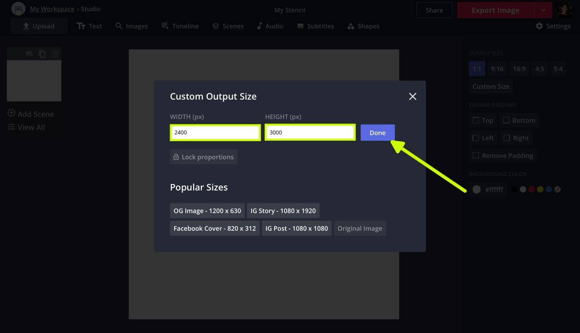Viewport: 580px width, 333px height.
Task: Open the Audio tool
Action: pyautogui.click(x=270, y=26)
